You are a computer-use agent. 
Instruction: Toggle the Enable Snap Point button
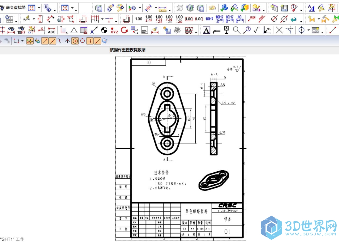point(30,41)
